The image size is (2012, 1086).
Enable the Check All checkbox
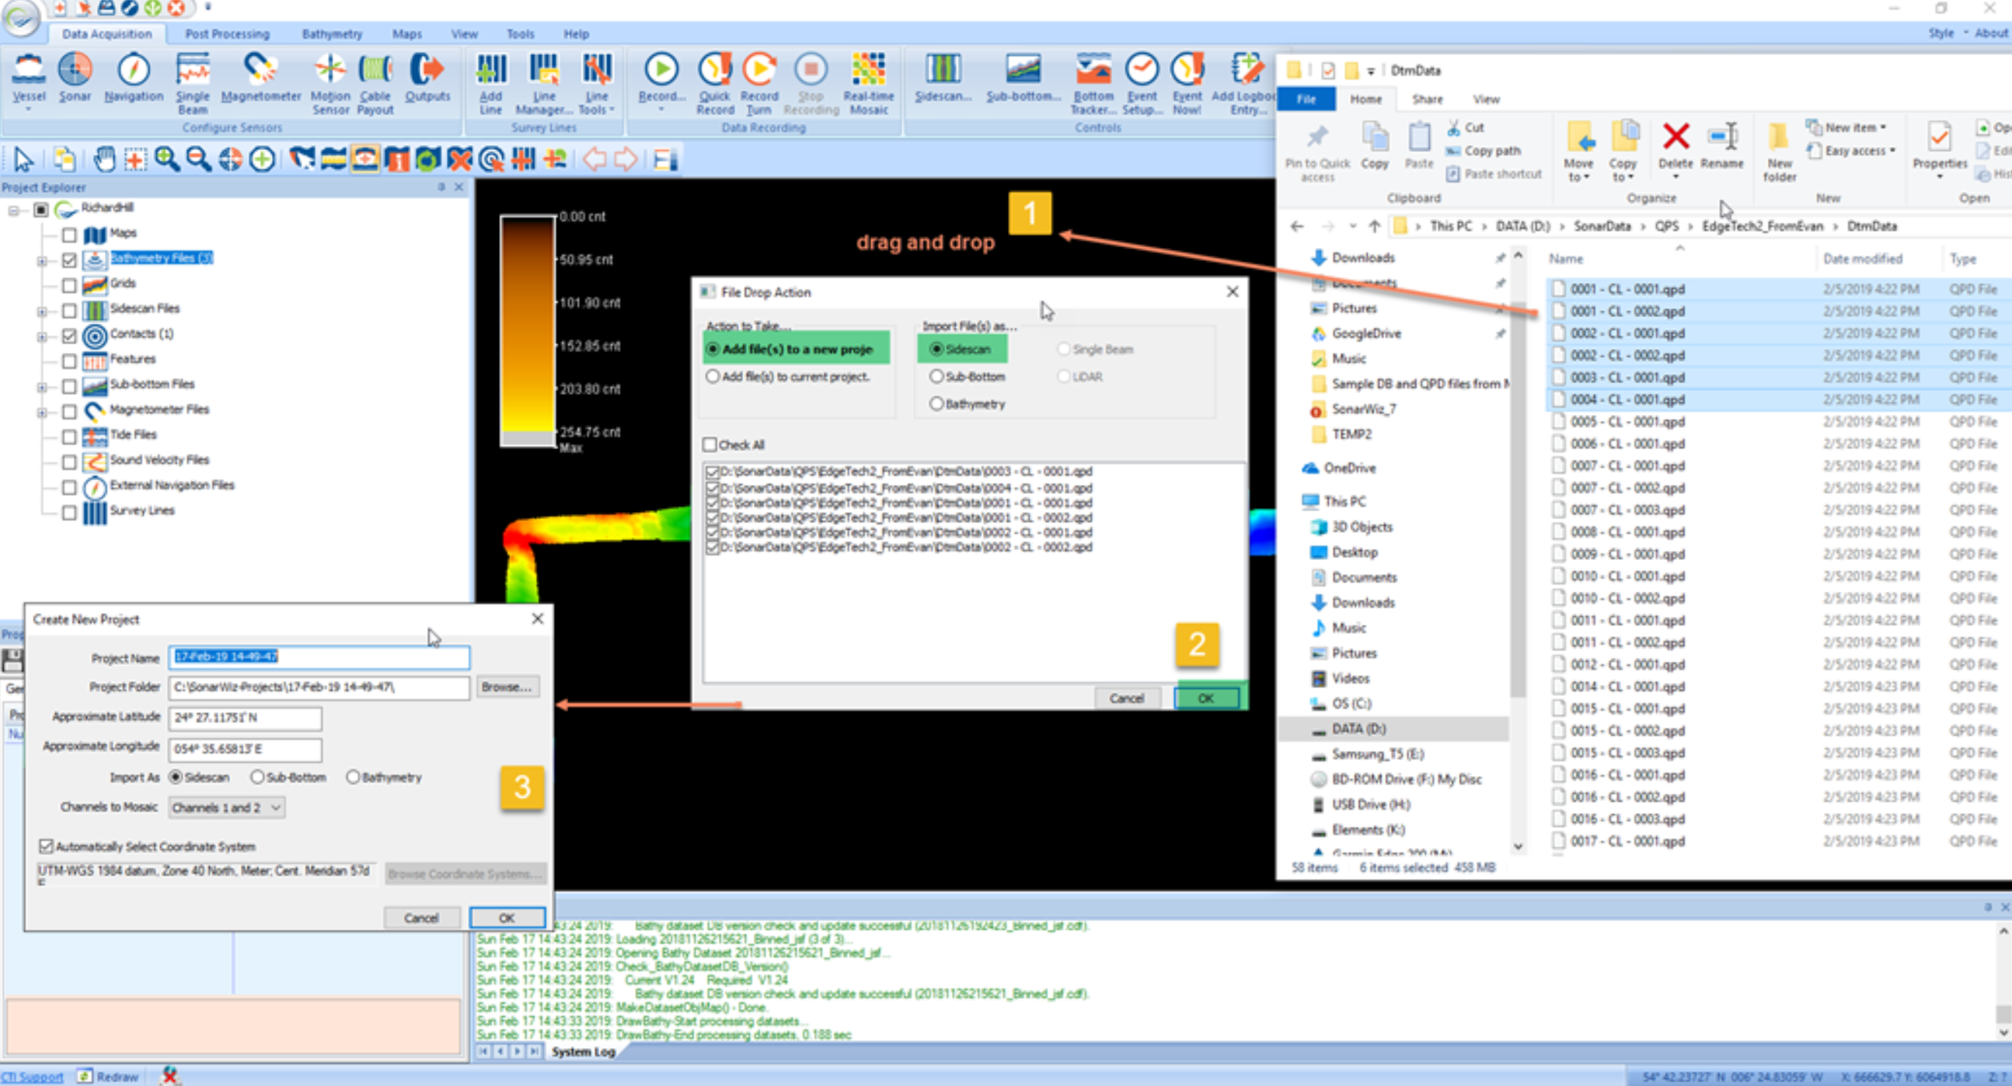710,445
